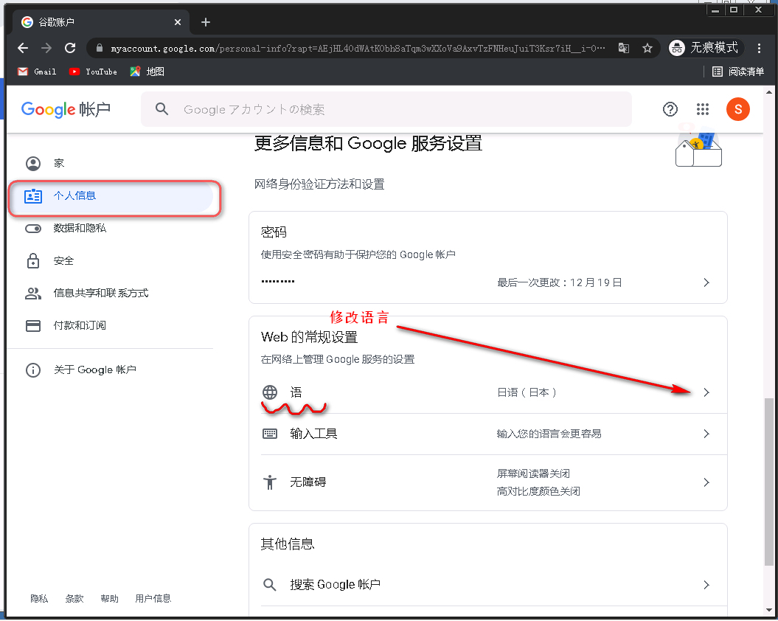The image size is (778, 621).
Task: Click the scrollbar down arrow
Action: 768,610
